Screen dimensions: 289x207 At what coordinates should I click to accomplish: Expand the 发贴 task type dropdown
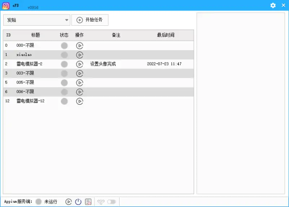(x=66, y=20)
